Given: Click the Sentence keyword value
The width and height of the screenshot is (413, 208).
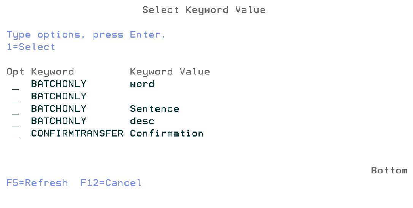Looking at the screenshot, I should [154, 109].
